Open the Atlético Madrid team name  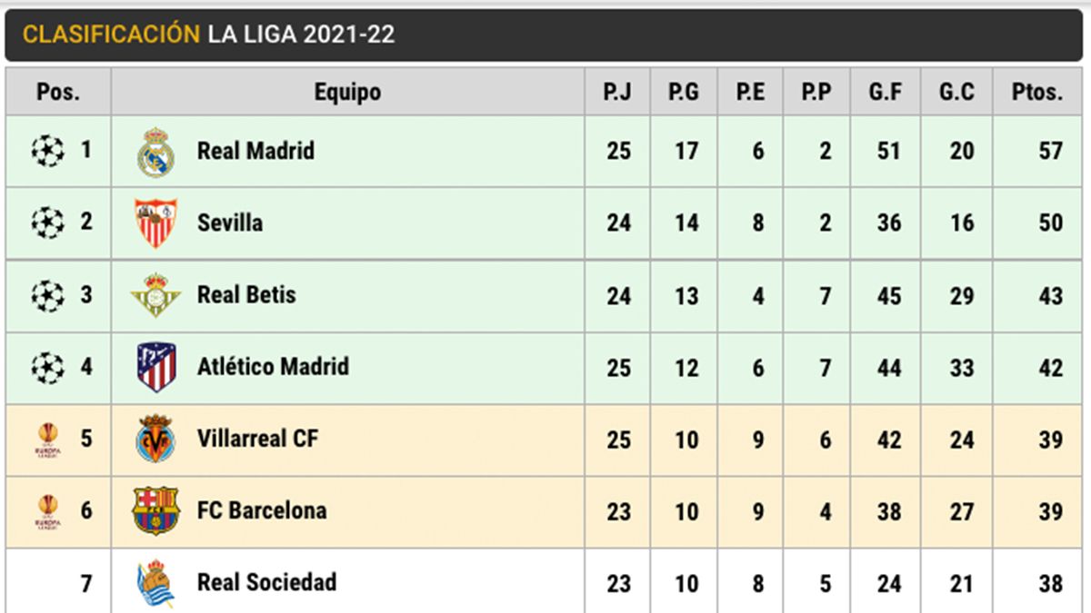click(x=273, y=367)
